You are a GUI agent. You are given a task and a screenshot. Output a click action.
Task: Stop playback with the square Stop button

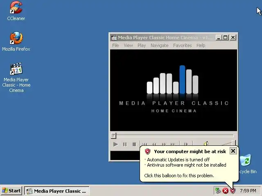(134, 144)
